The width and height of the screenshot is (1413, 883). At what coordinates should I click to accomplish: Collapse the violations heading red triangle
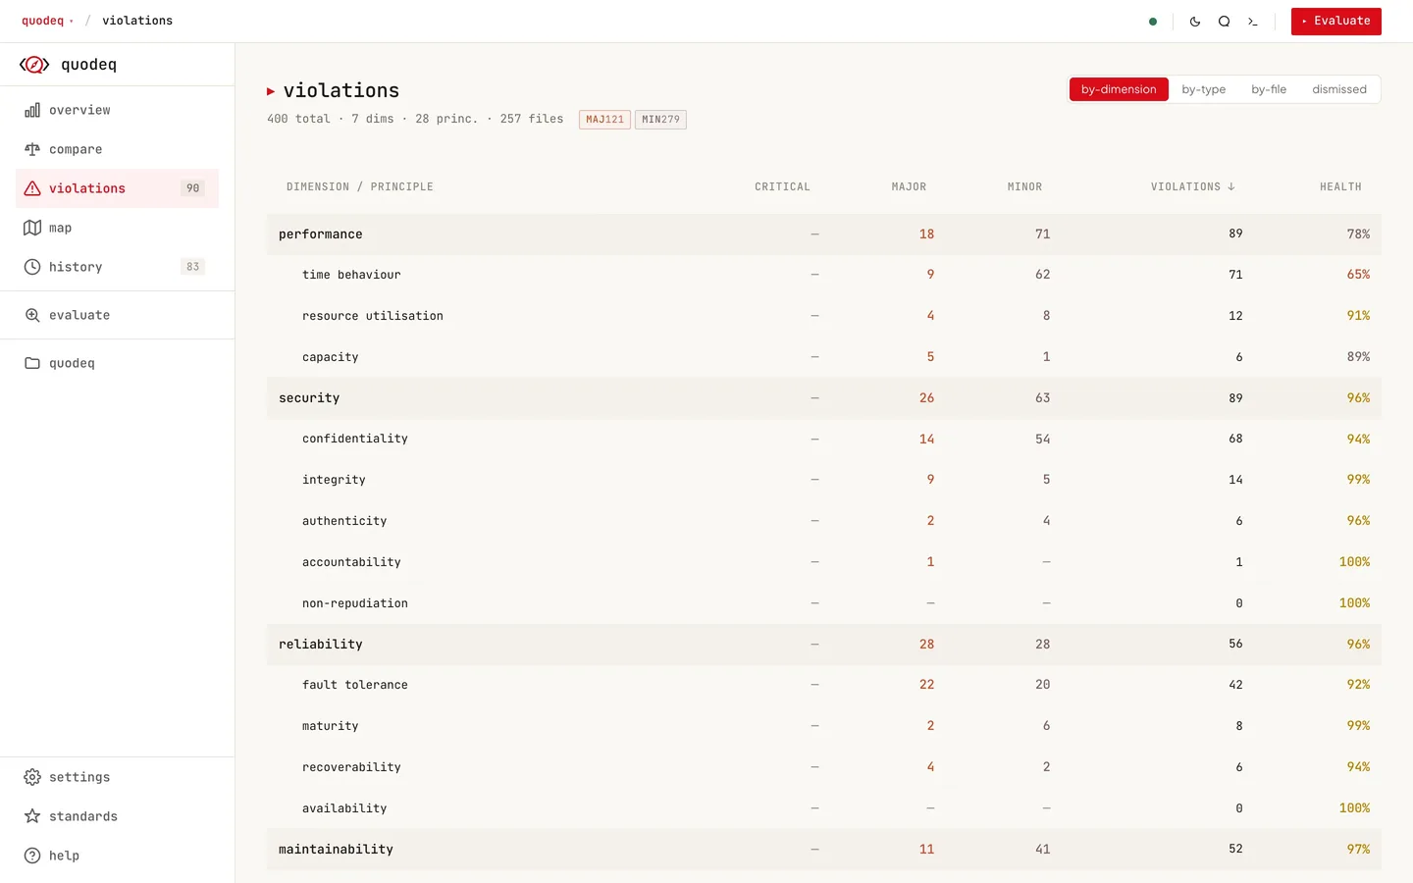(x=271, y=91)
